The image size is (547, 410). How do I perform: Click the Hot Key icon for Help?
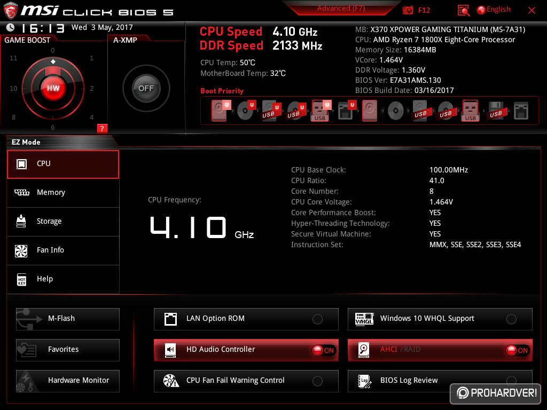point(21,279)
